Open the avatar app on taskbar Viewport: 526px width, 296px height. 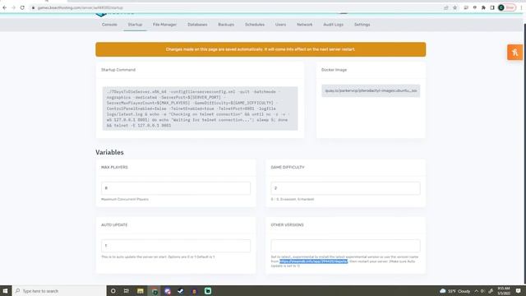[194, 290]
